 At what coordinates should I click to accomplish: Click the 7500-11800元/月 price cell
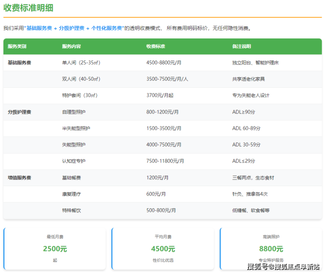[165, 161]
